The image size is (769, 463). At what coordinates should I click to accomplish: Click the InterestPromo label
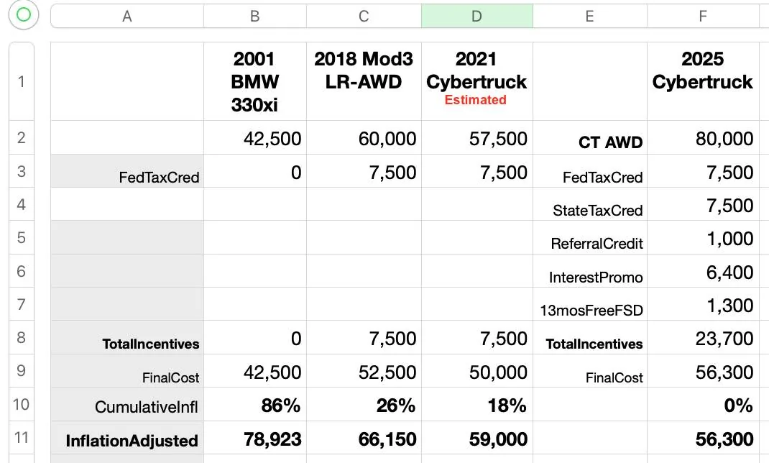590,271
